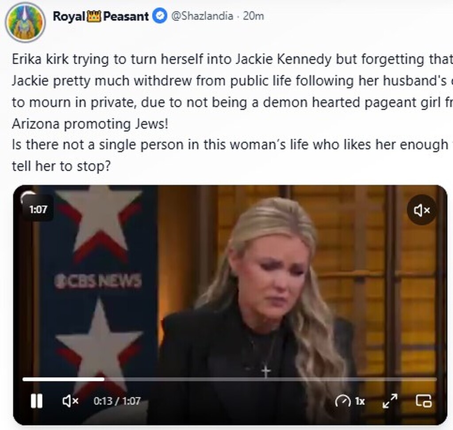Click the current position on the video progress bar

coord(104,379)
